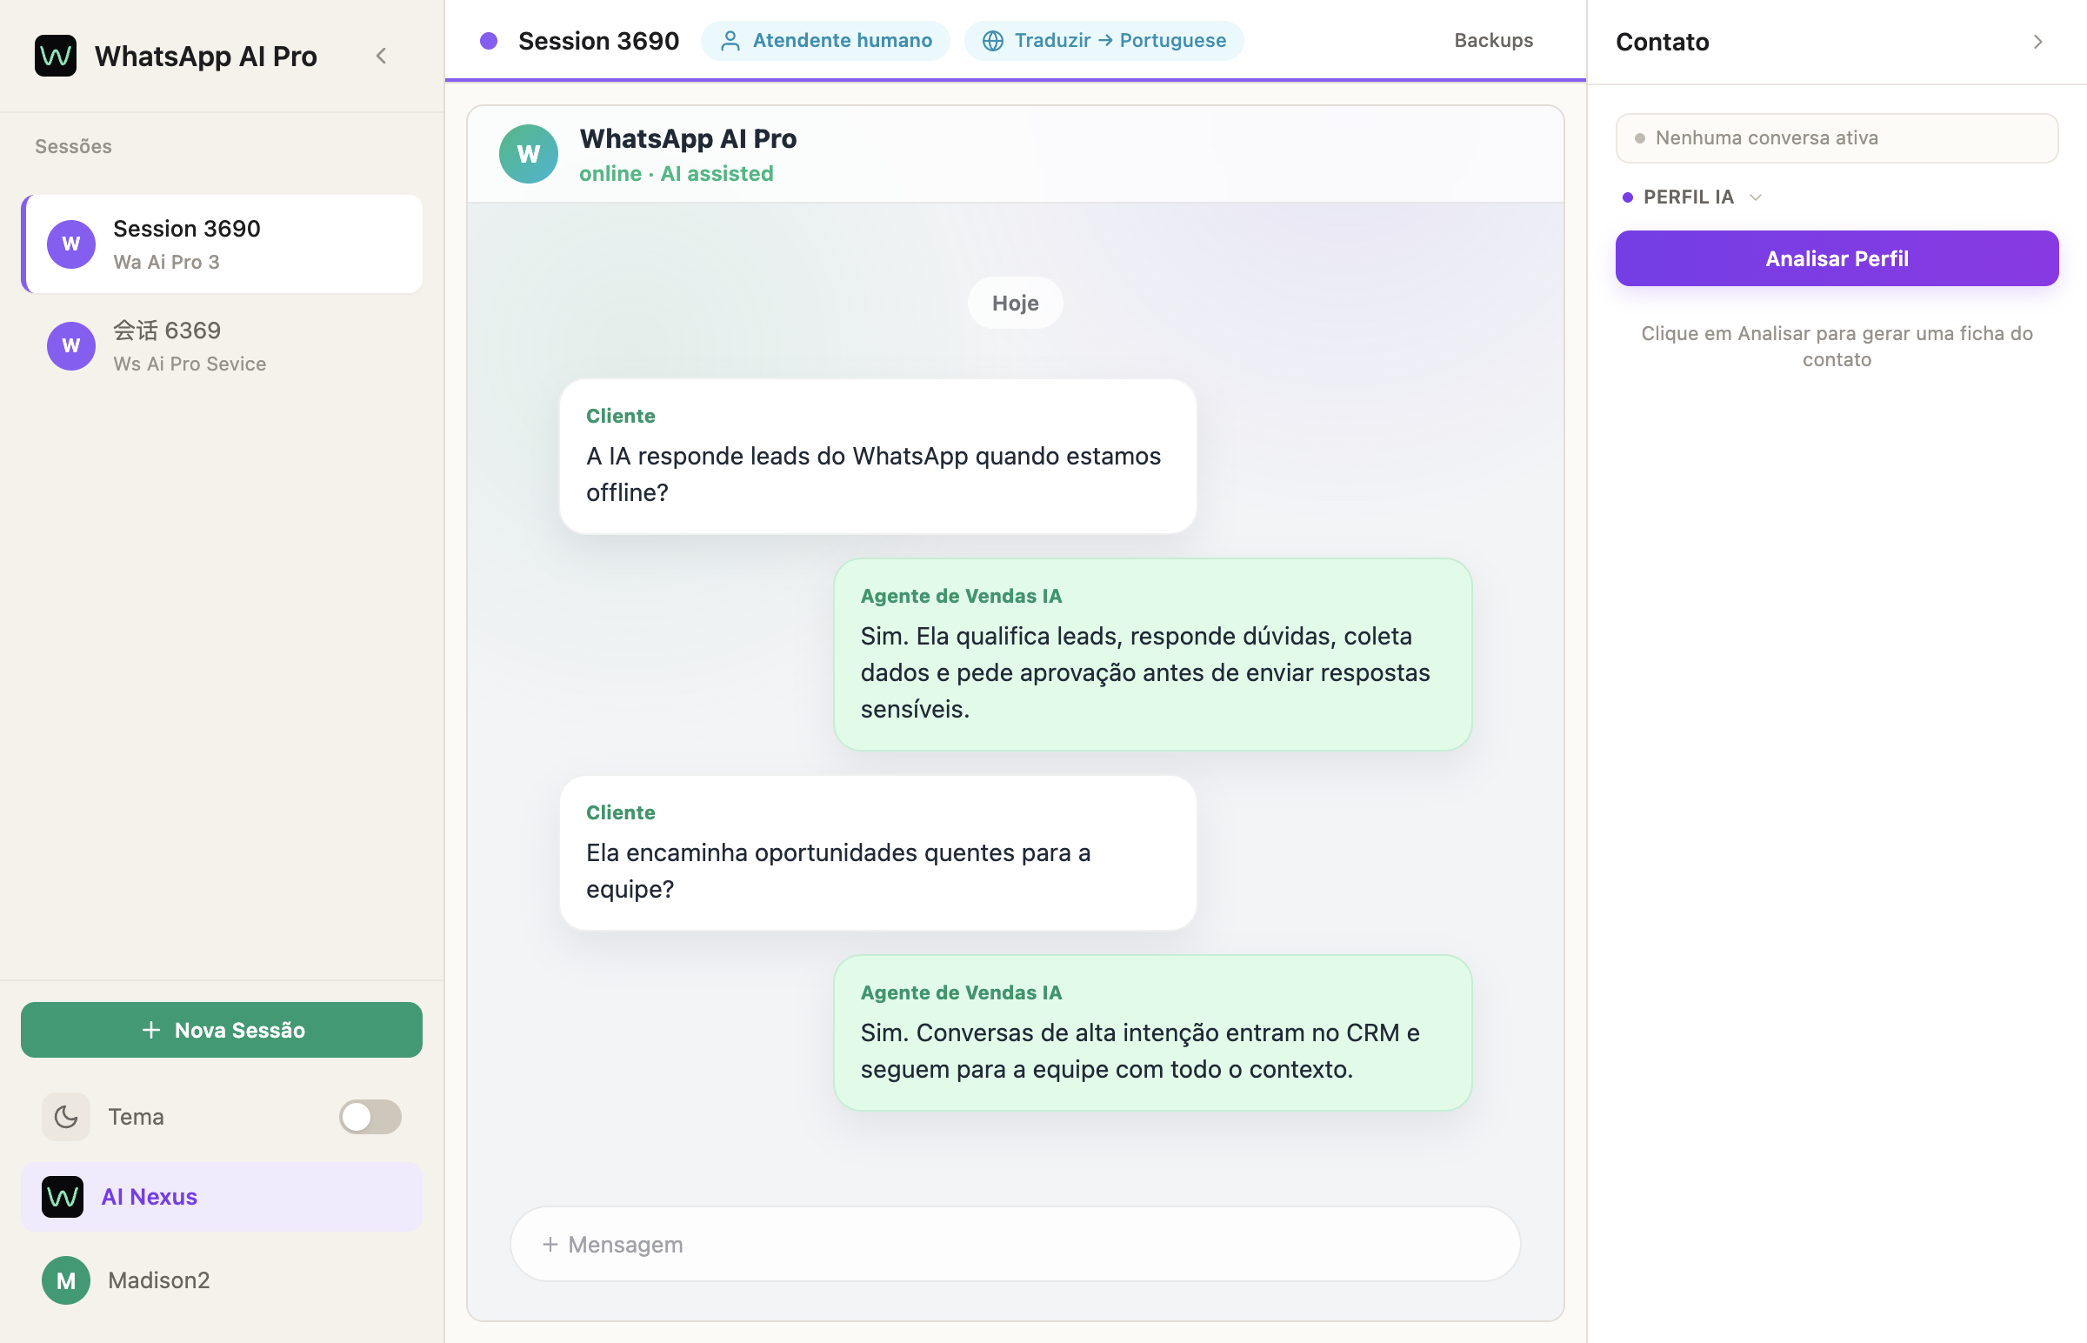Click the plus attach icon in message box
The width and height of the screenshot is (2087, 1343).
pyautogui.click(x=550, y=1246)
